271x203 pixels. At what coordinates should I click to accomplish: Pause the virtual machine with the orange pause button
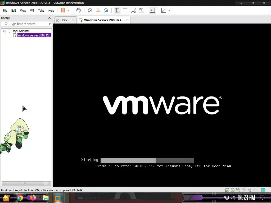tap(63, 10)
